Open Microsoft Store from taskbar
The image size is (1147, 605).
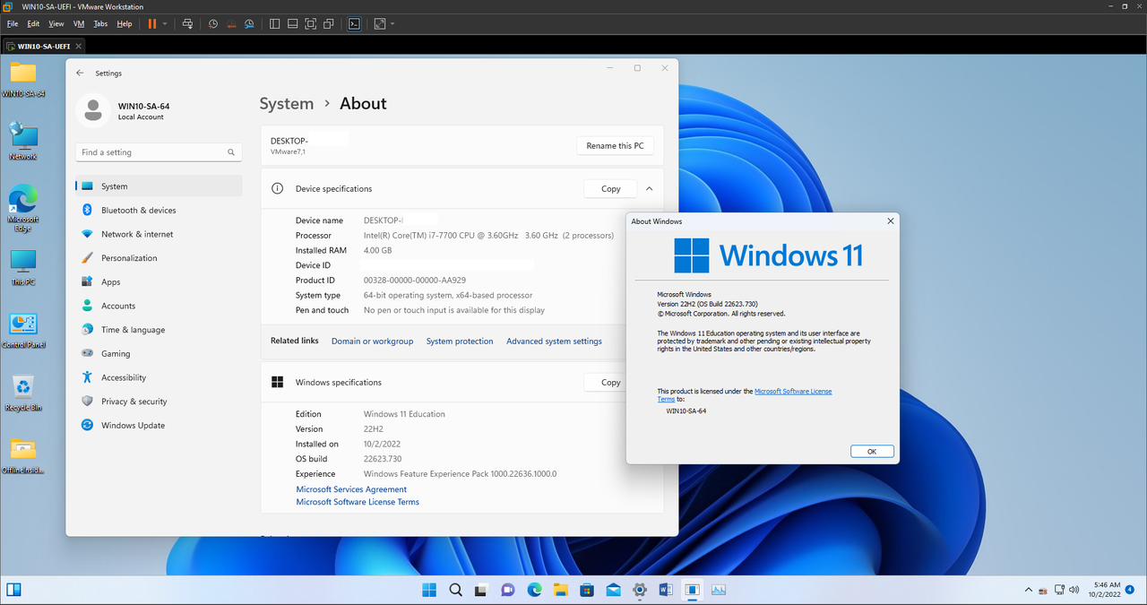(x=587, y=590)
